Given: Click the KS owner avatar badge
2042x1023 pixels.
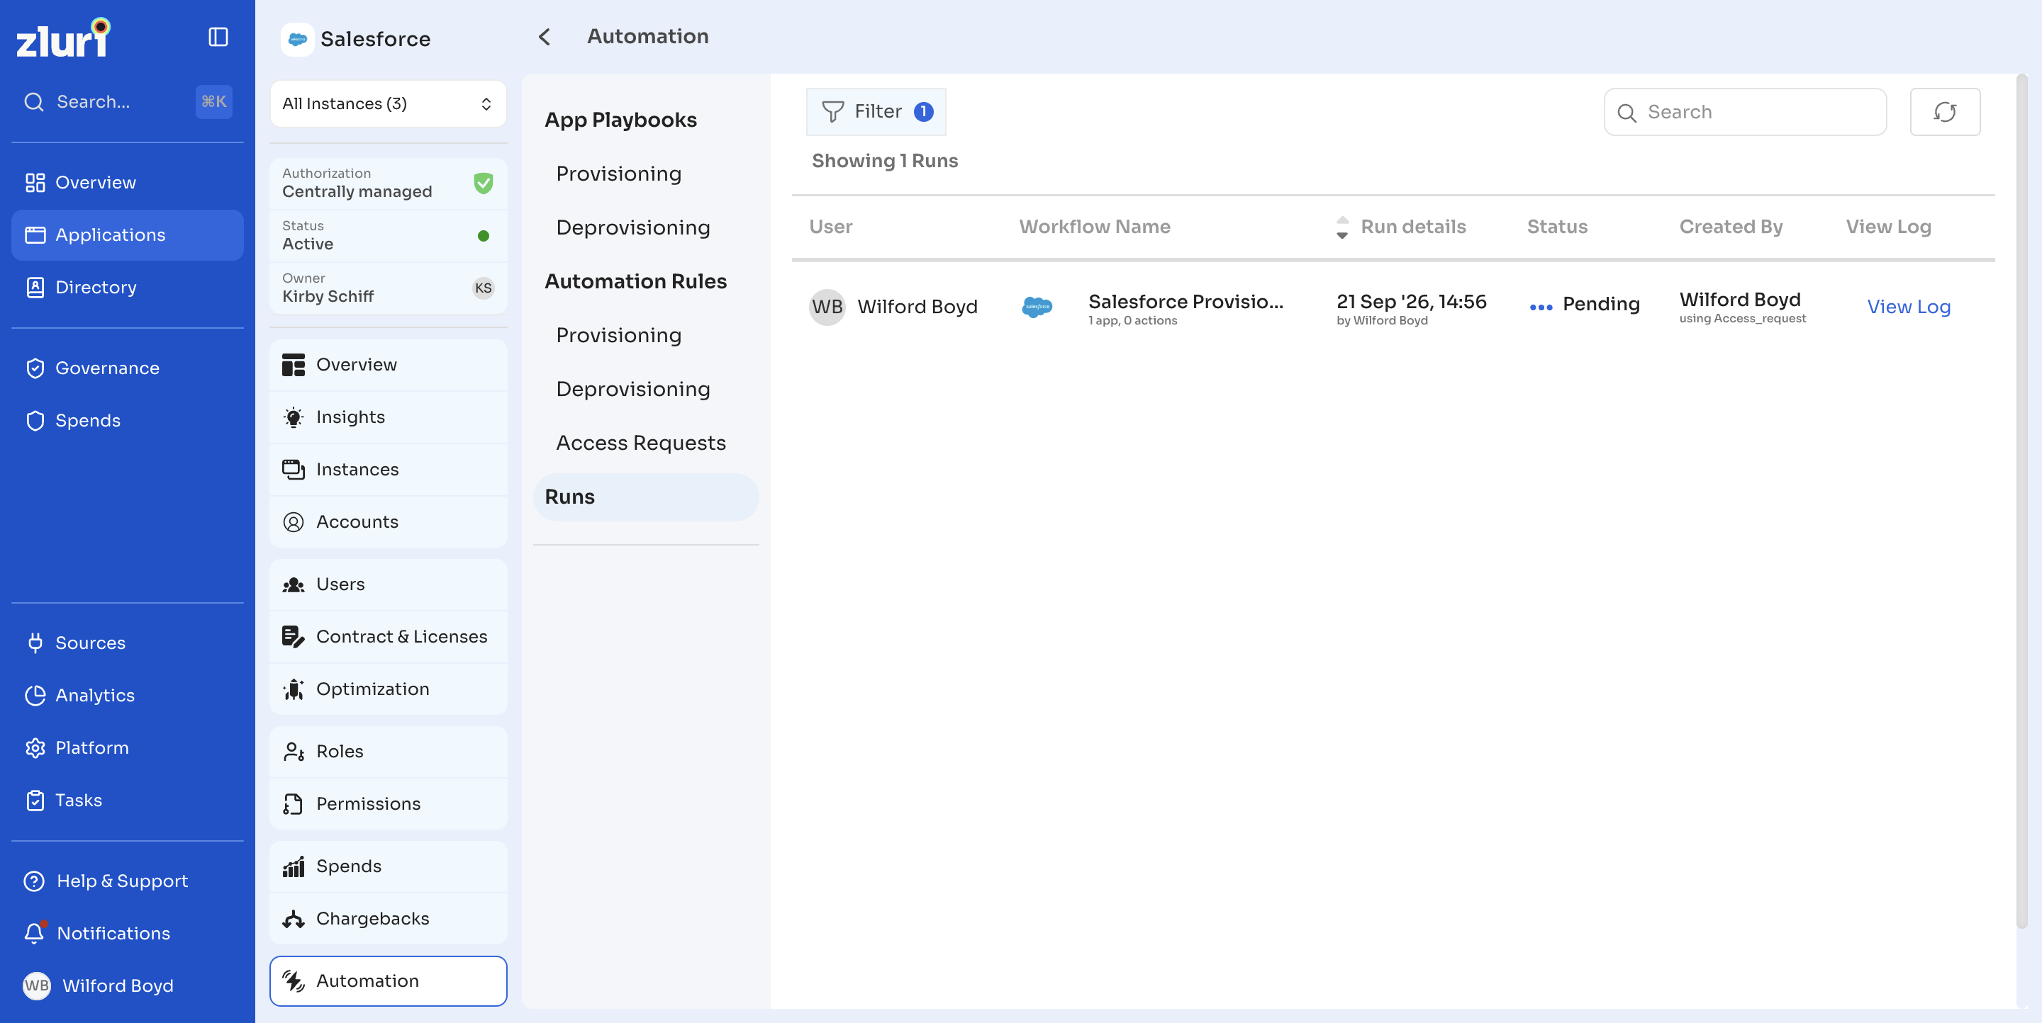Looking at the screenshot, I should tap(483, 288).
